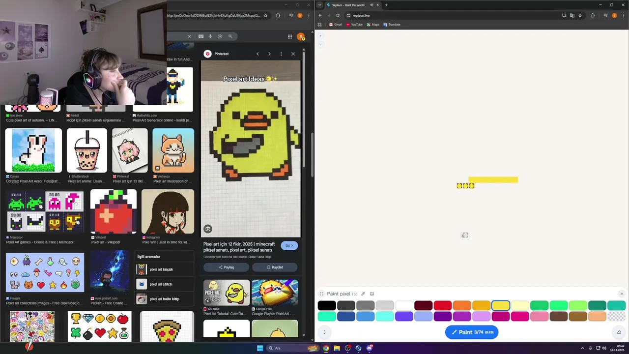Screen dimensions: 629x354
Task: Open the Pixel Art Tutorial YouTube thumbnail
Action: [227, 293]
